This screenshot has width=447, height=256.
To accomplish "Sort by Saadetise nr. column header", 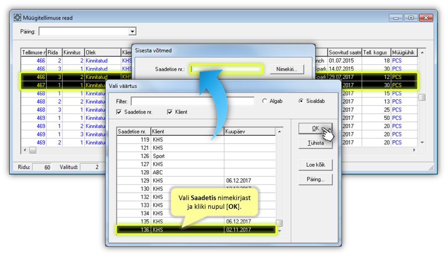I will (134, 132).
